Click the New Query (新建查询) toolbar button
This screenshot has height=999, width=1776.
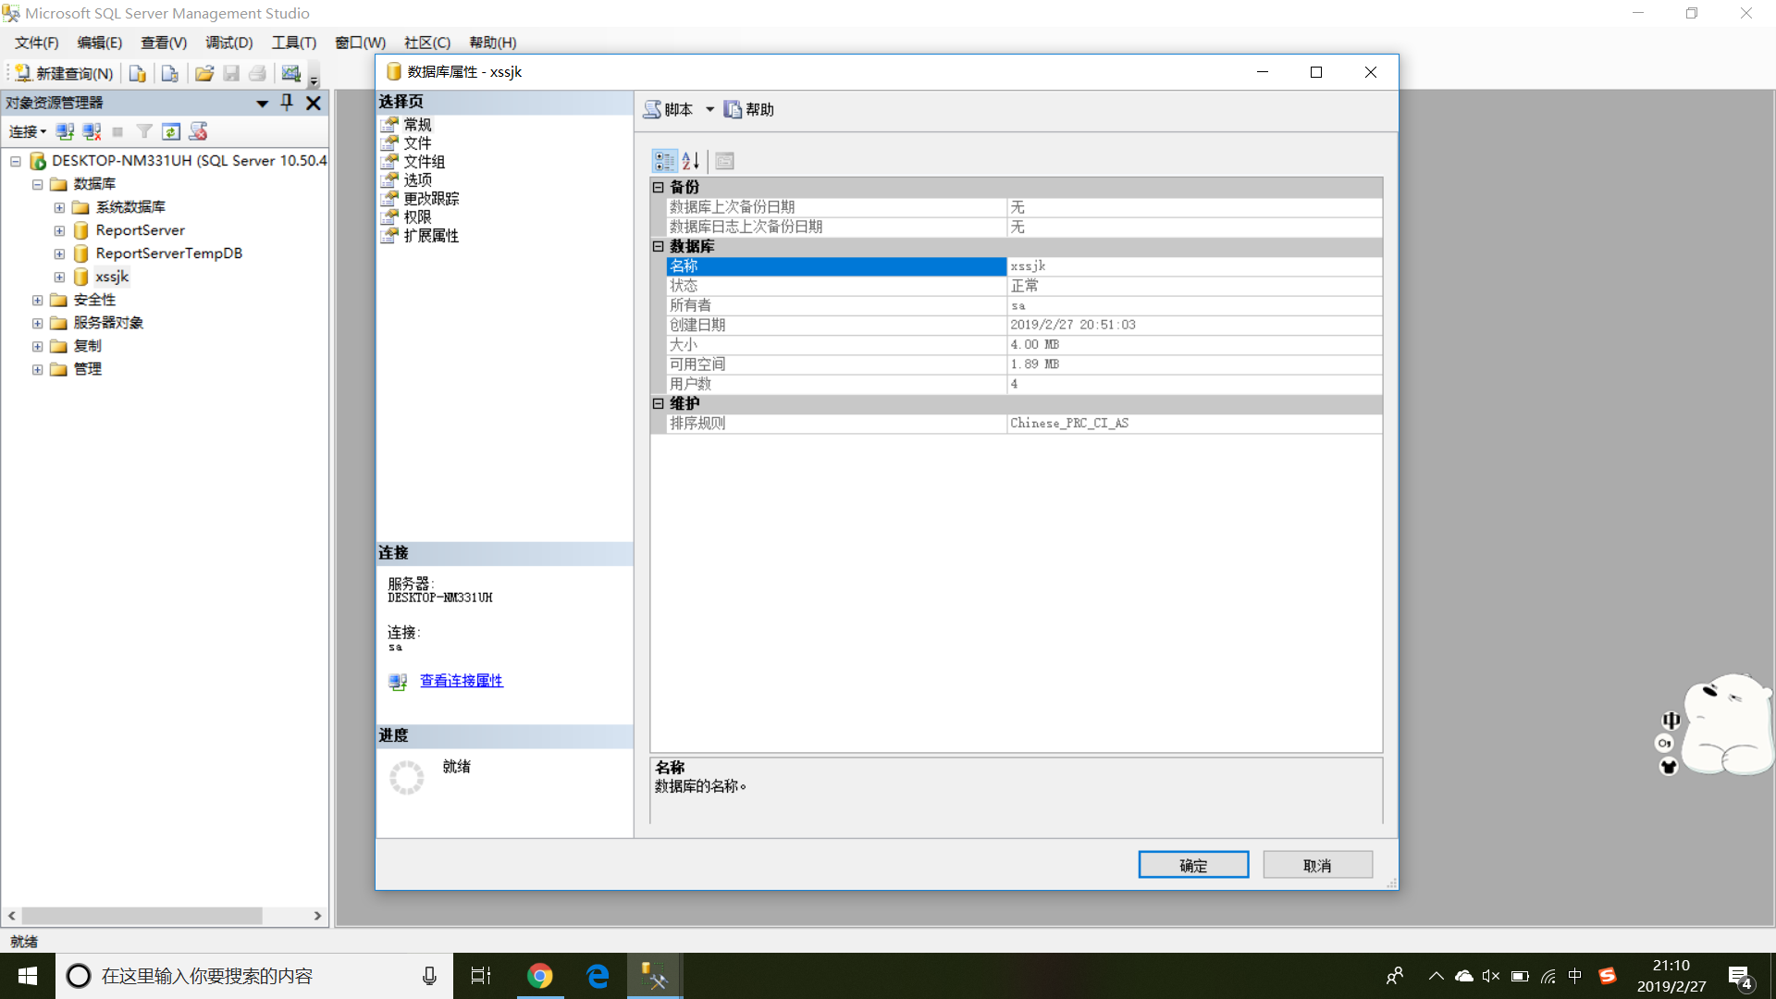click(x=63, y=73)
